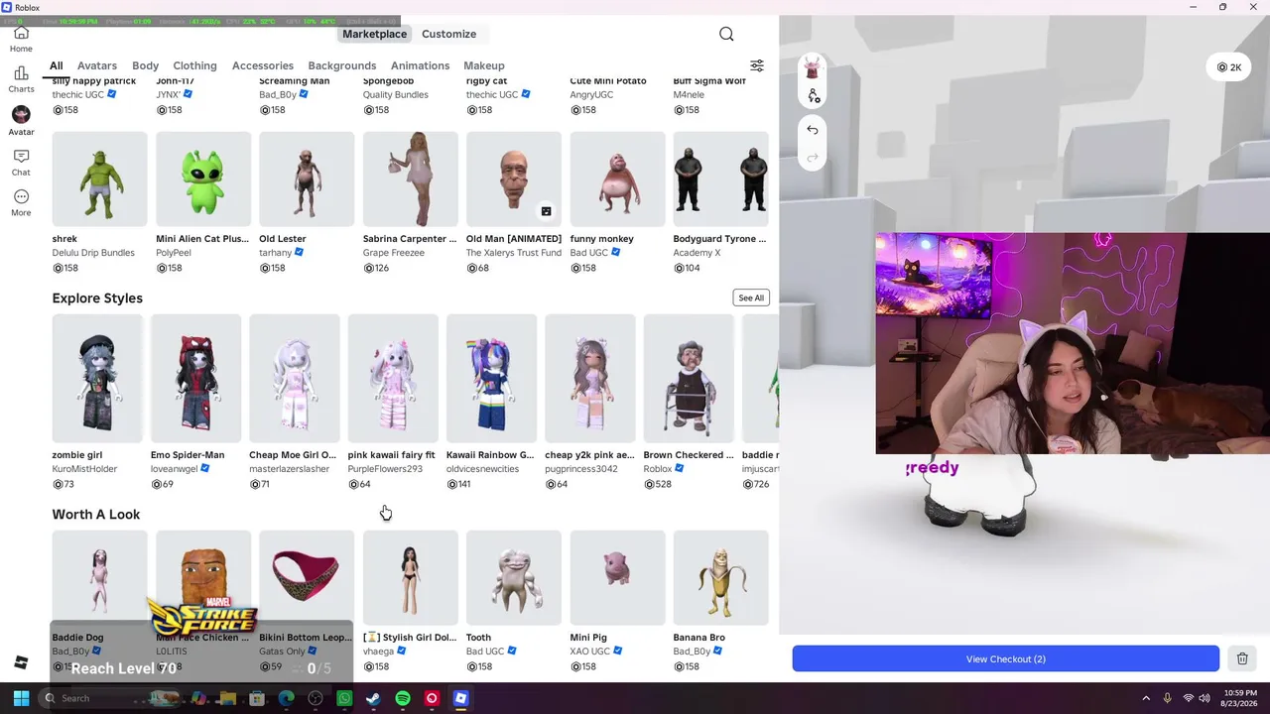
Task: Select the Bodyguard Tyrone thumbnail
Action: pyautogui.click(x=720, y=178)
